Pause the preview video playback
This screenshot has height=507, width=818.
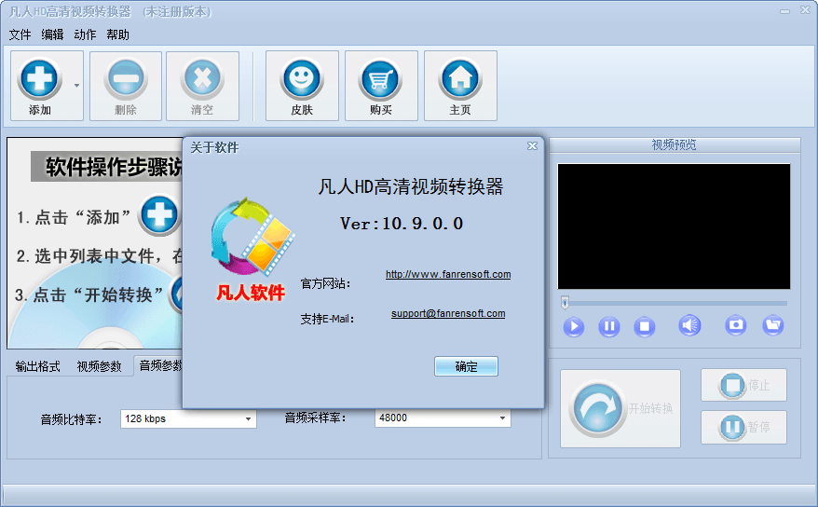608,326
